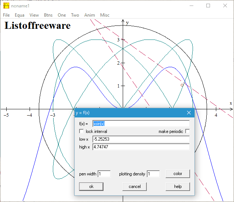Click the x-axis label −4

click(30, 115)
